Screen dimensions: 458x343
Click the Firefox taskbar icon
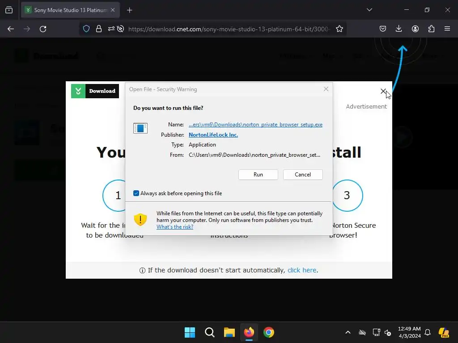[x=249, y=332]
